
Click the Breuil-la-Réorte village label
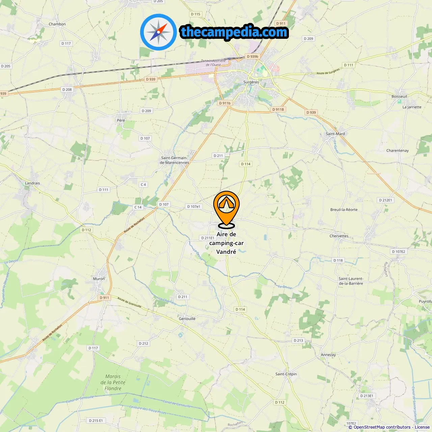click(x=344, y=210)
